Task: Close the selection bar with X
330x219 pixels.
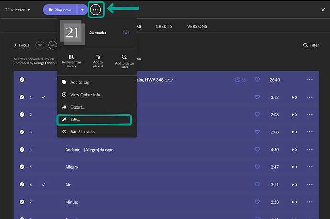Action: pyautogui.click(x=320, y=10)
